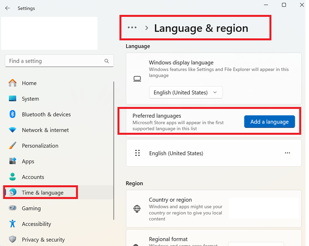Click the Find a setting search box
Screen dimensions: 309x246
coord(59,61)
